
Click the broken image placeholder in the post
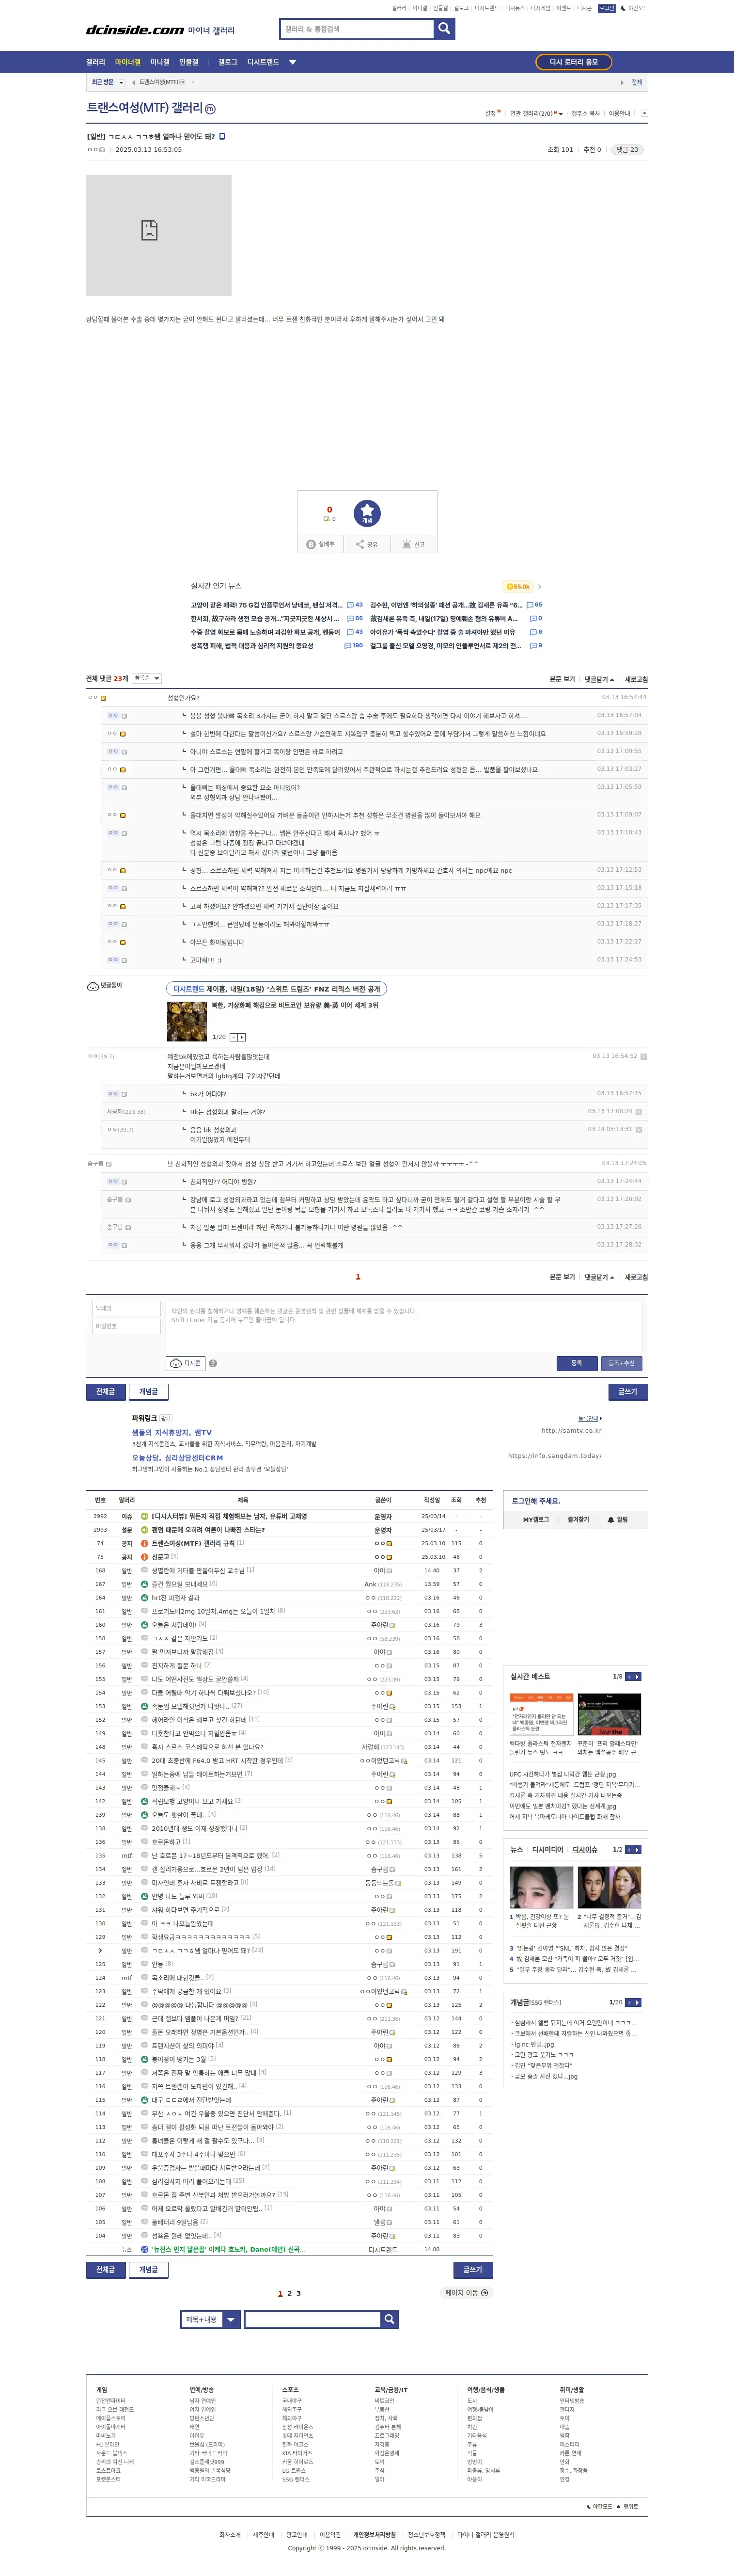(x=159, y=235)
